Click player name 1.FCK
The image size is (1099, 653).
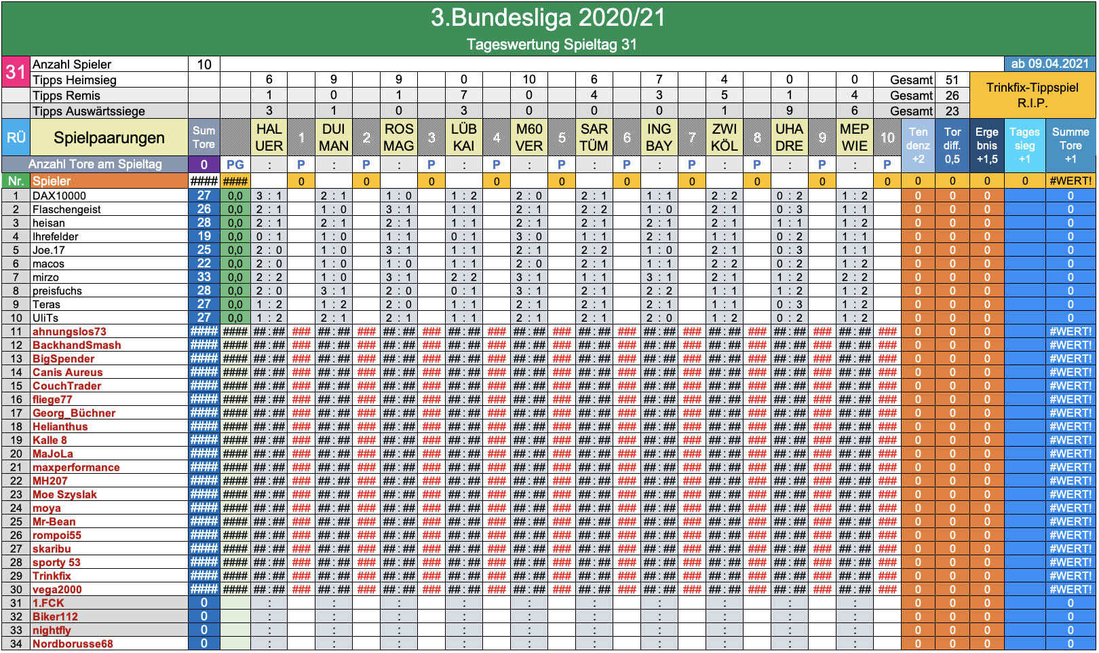click(x=48, y=603)
